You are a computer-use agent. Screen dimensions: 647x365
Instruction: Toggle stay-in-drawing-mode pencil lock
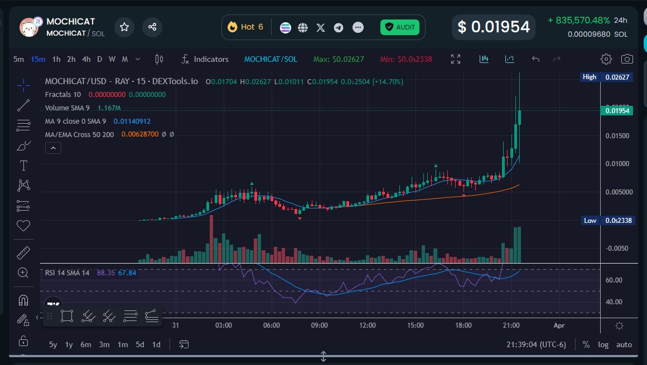click(x=23, y=320)
